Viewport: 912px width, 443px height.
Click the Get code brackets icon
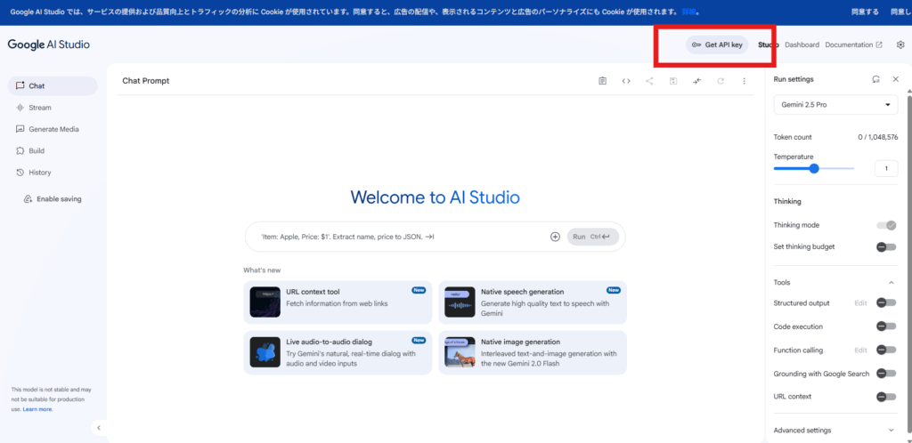click(x=626, y=81)
